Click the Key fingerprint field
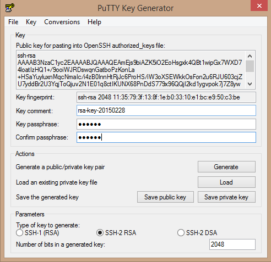The height and width of the screenshot is (262, 271). point(166,97)
